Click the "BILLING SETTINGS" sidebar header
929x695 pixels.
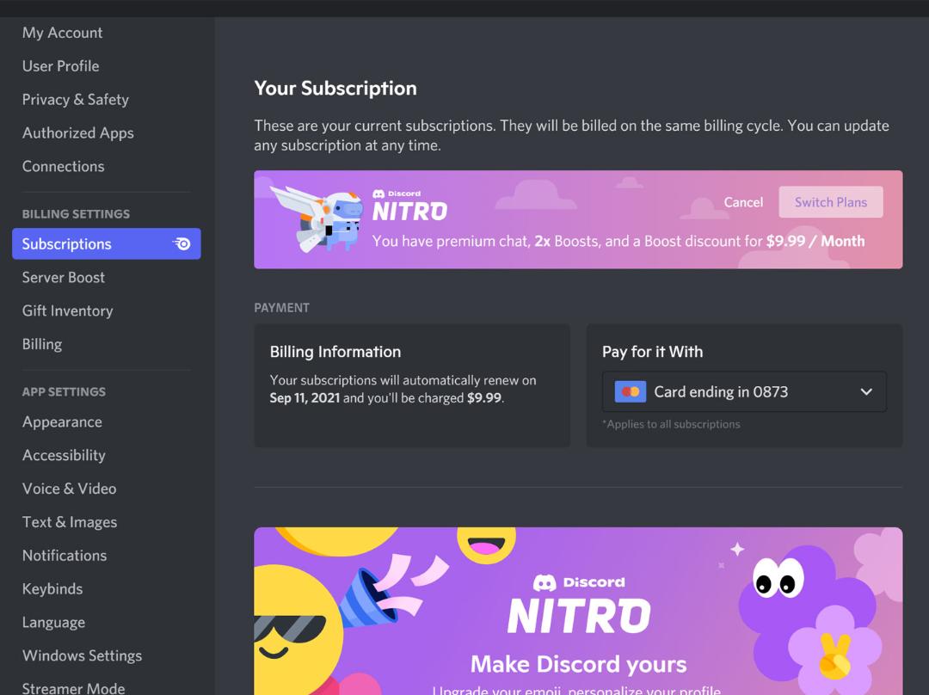pos(76,214)
